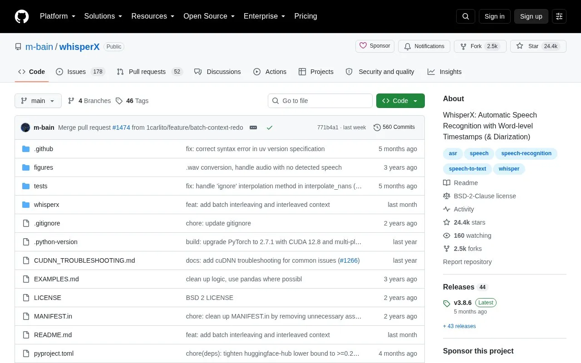Open CUDNN_TROUBLESHOOTING.md file

point(84,260)
